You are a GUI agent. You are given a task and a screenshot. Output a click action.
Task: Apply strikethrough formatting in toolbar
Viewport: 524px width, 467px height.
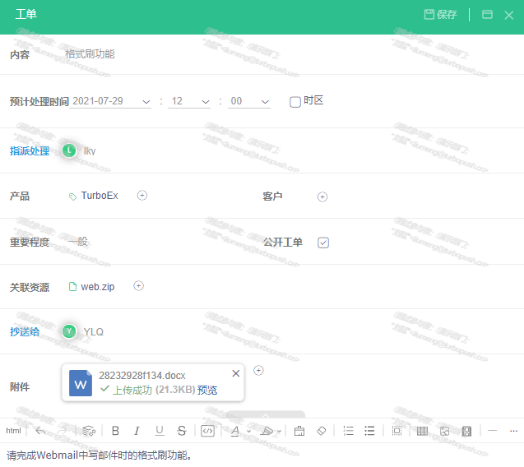(x=182, y=431)
